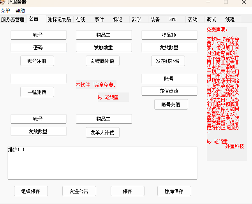The image size is (252, 204).
Task: Switch to the 删标记物品 tab
Action: pyautogui.click(x=59, y=19)
